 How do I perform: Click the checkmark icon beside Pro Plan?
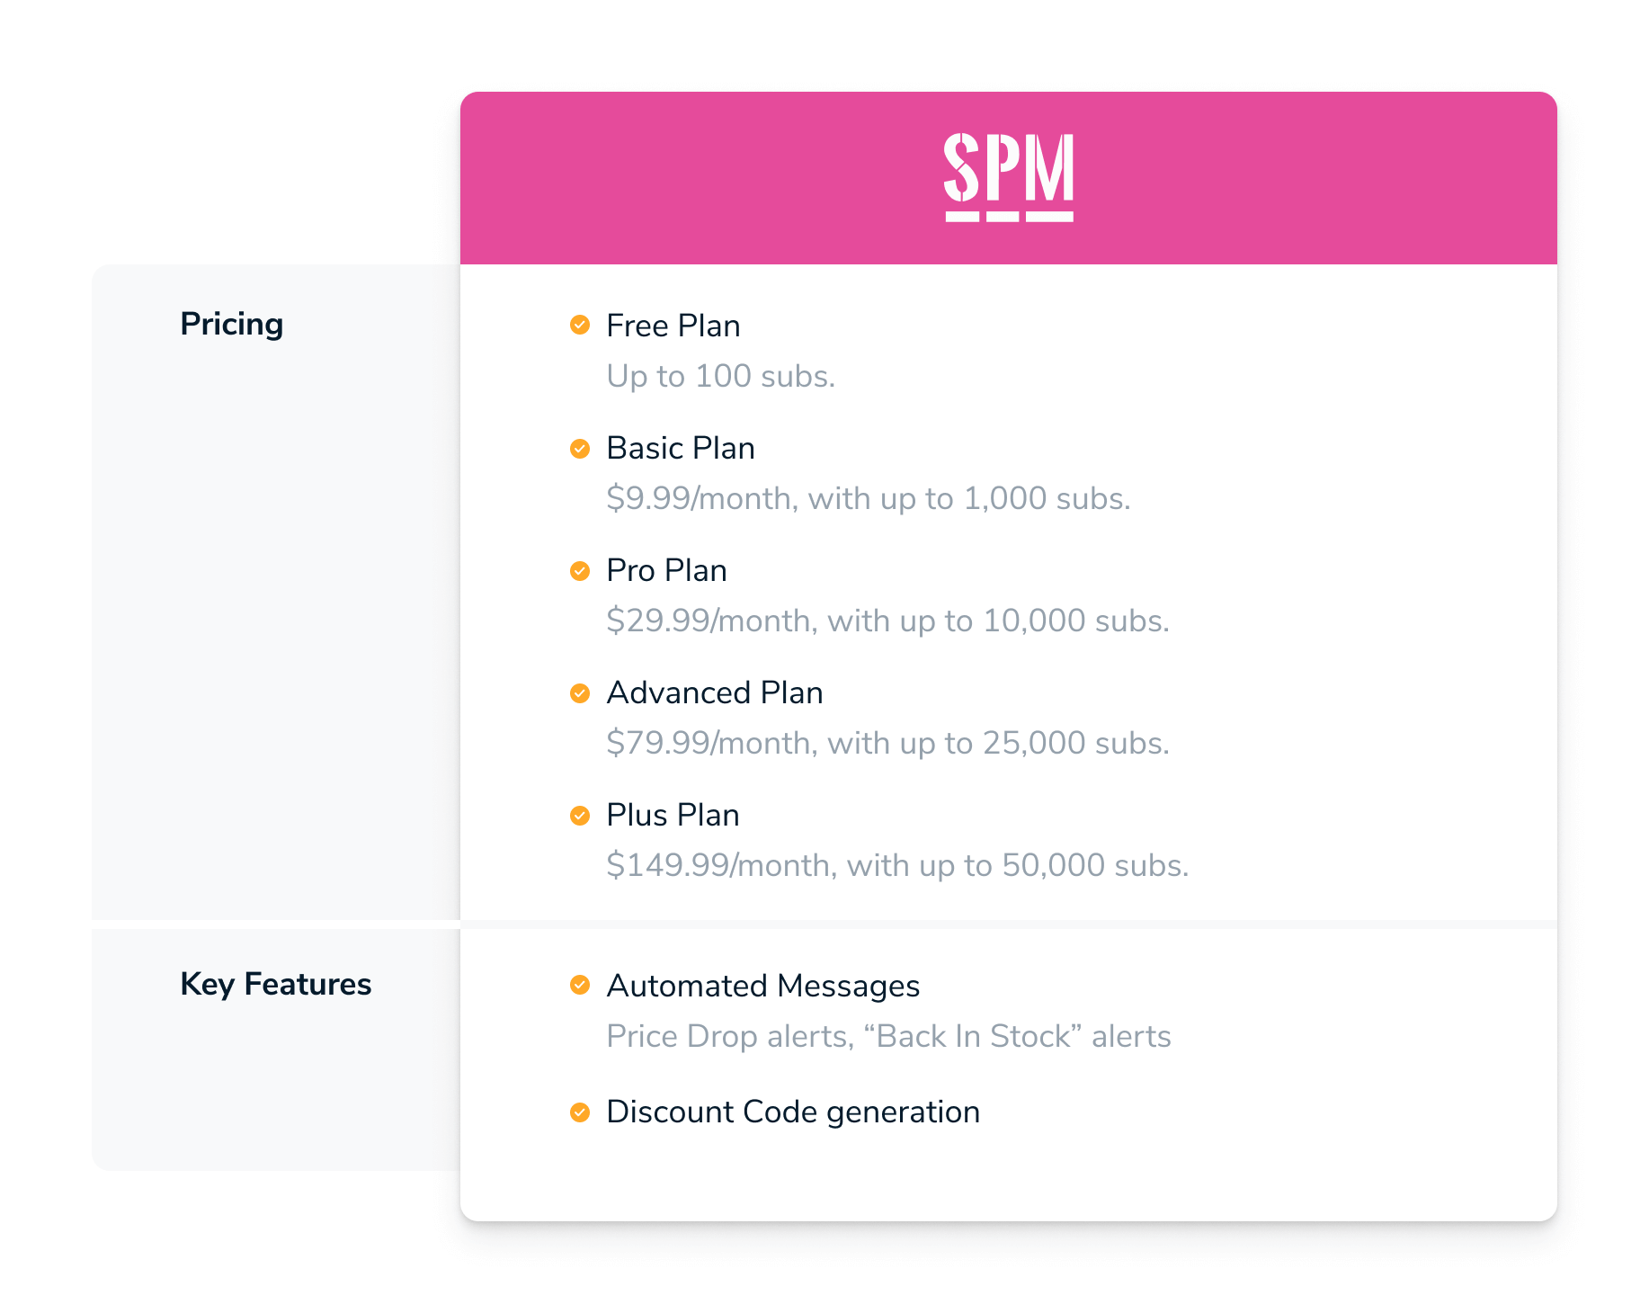click(580, 570)
